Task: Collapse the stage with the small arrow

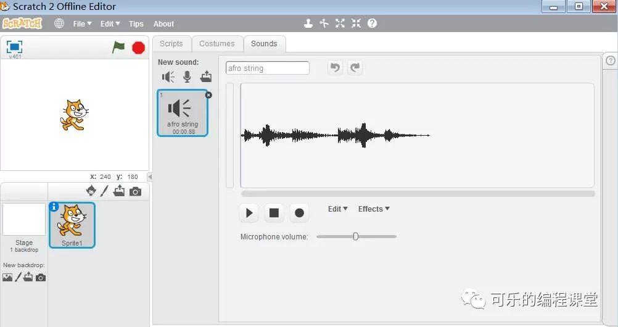Action: (x=149, y=176)
